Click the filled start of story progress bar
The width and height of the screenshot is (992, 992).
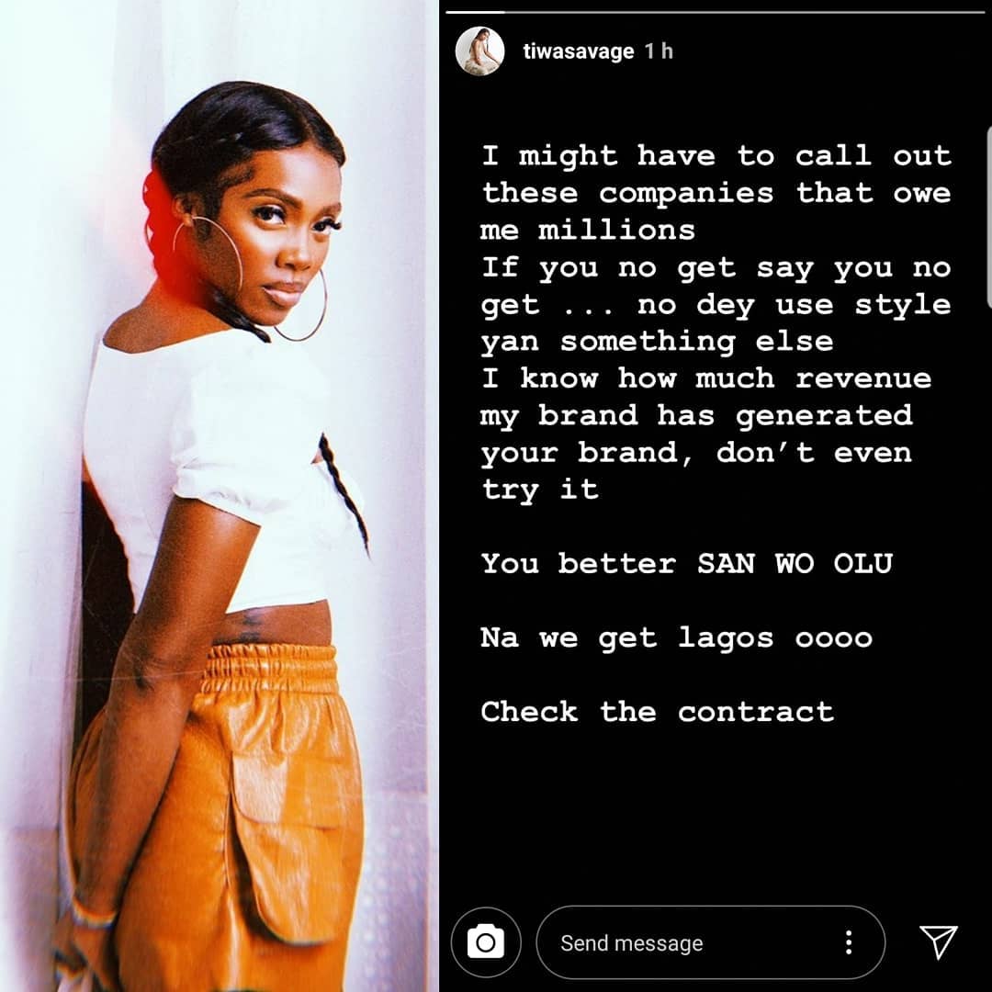(475, 12)
